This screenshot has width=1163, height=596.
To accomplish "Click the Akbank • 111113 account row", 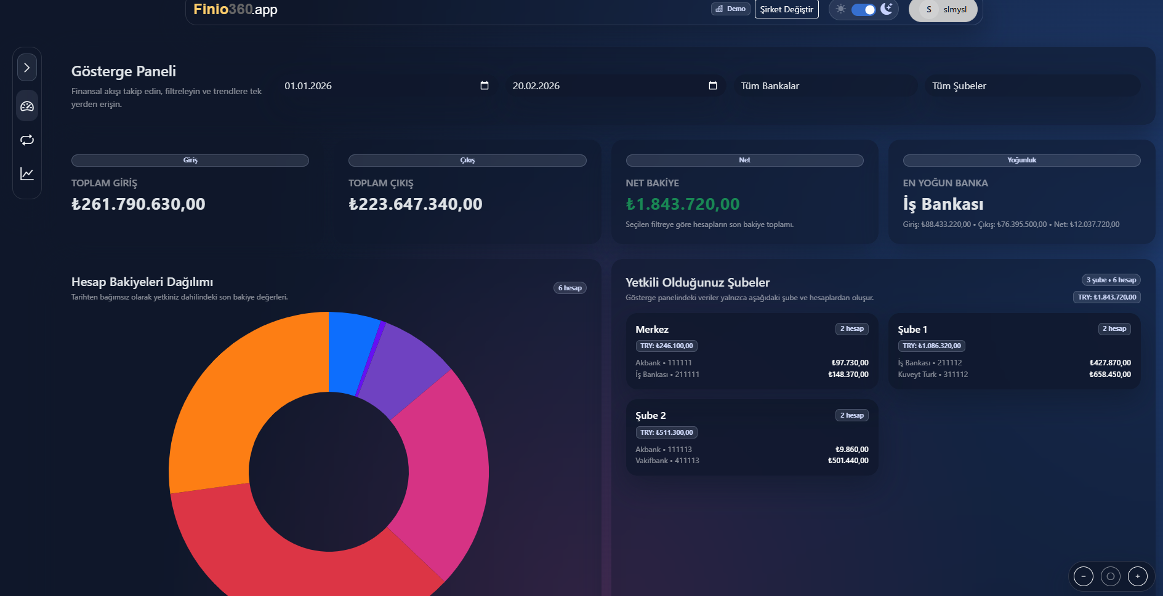I will [752, 450].
